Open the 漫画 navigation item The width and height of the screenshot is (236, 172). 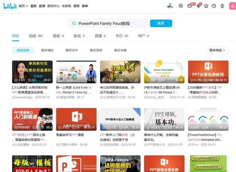(76, 6)
